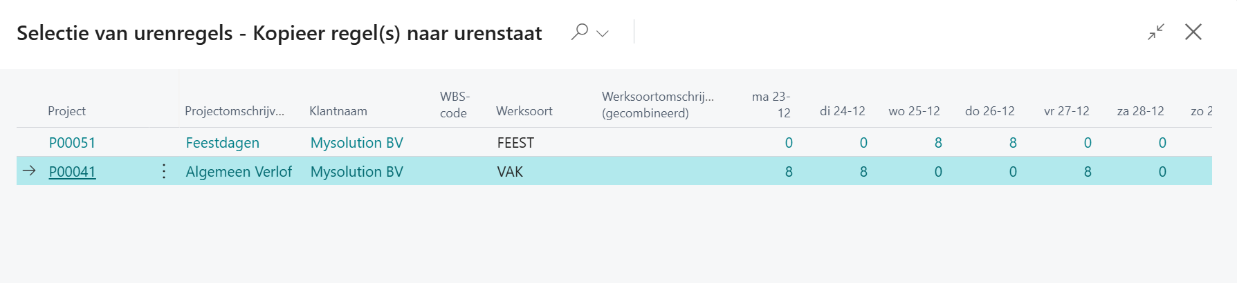Image resolution: width=1237 pixels, height=283 pixels.
Task: Click the vr 27-12 hours for Algemeen Verlof
Action: [x=1087, y=172]
